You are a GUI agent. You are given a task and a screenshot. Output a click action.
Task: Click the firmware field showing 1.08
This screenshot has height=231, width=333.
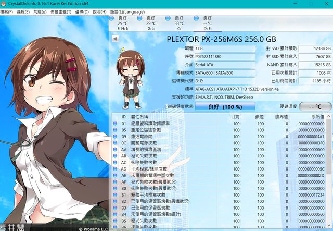coord(225,48)
